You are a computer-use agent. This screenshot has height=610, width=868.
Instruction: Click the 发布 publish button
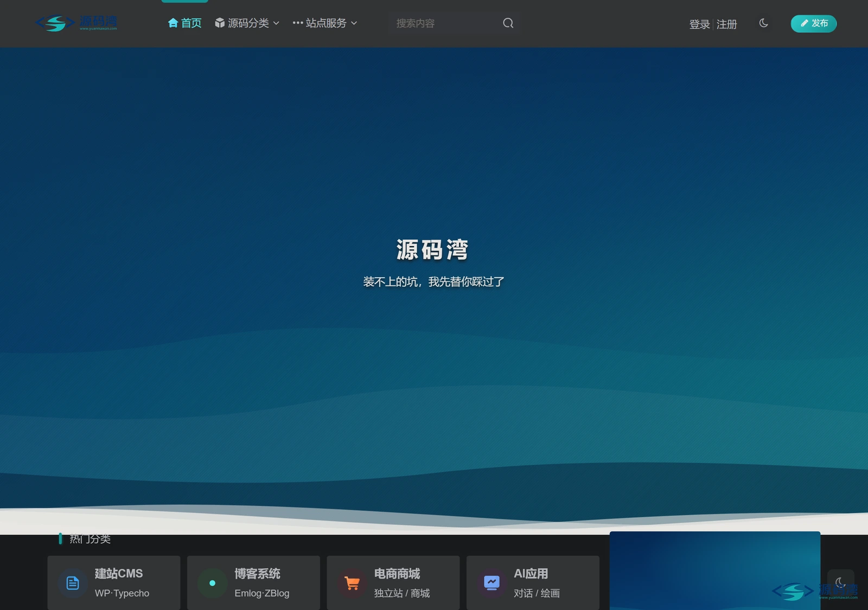tap(814, 23)
